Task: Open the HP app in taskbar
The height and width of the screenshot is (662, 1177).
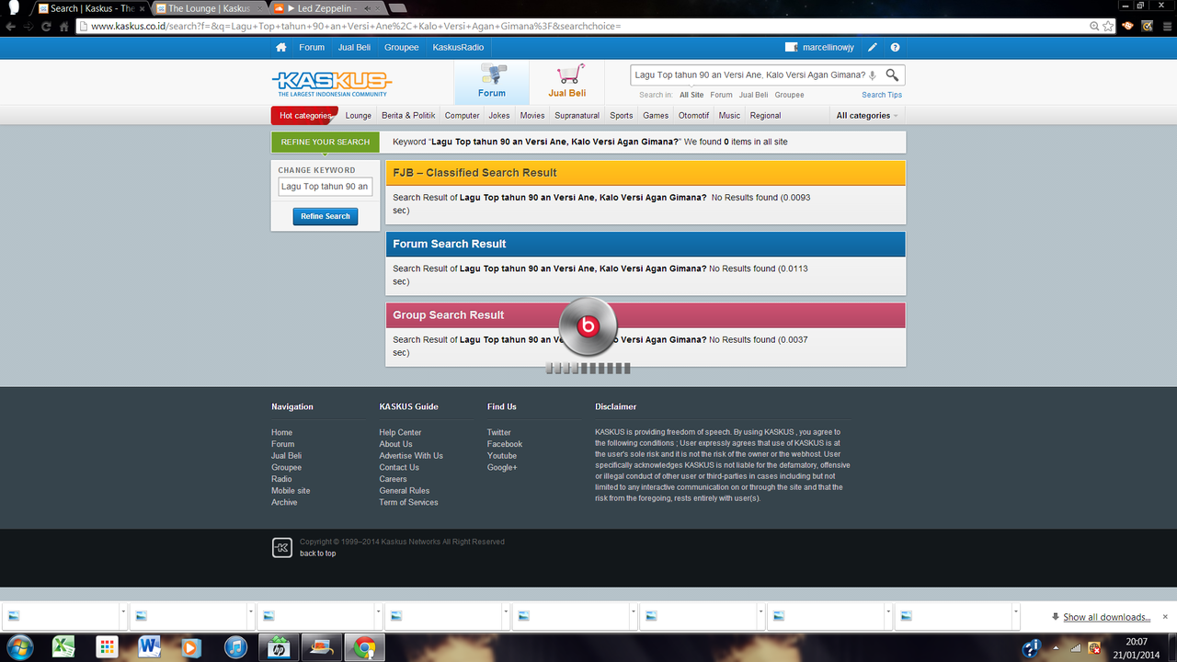Action: 279,647
